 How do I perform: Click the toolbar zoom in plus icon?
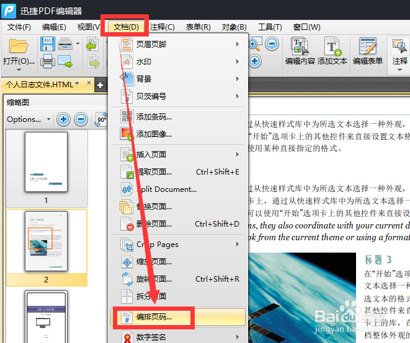(x=255, y=61)
